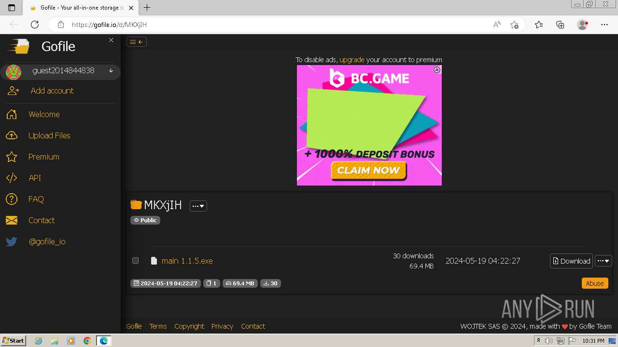Show hidden system tray icons

538,341
